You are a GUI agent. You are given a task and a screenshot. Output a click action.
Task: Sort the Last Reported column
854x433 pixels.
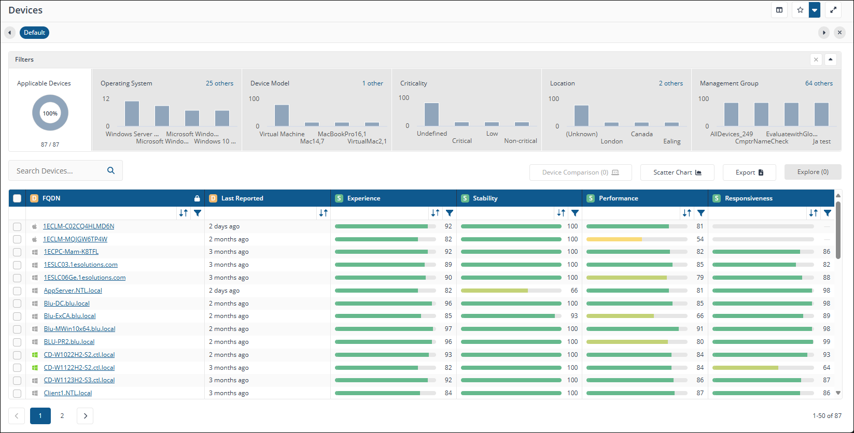click(324, 213)
